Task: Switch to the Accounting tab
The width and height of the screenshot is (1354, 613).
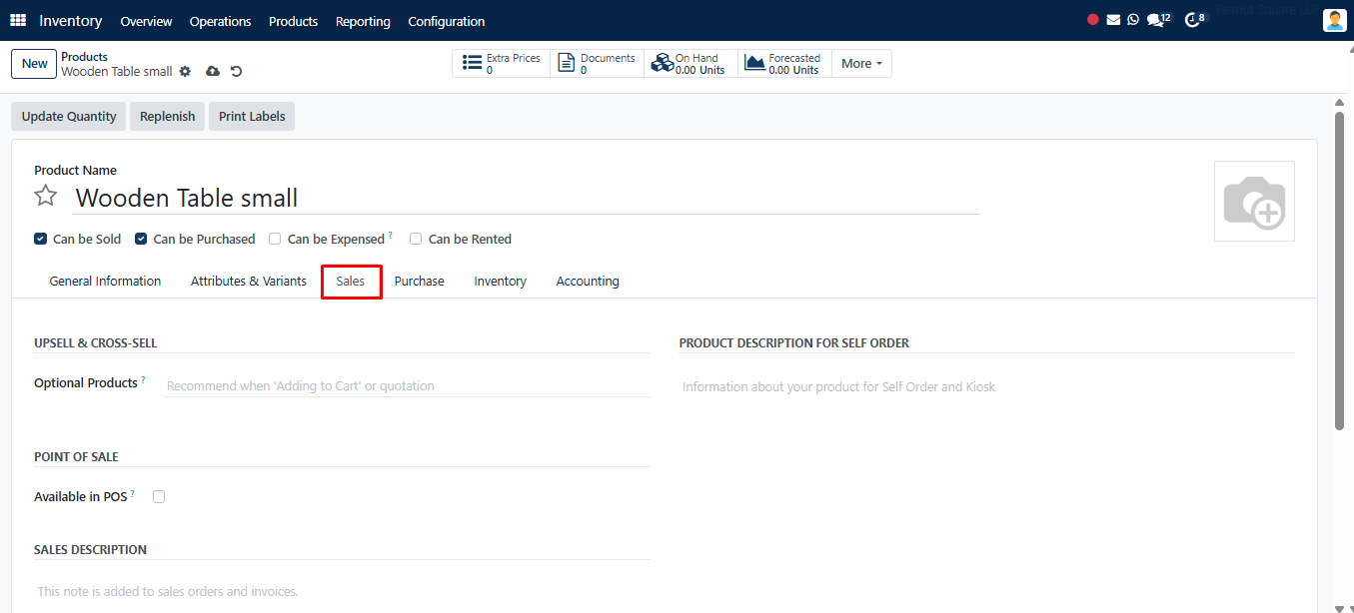Action: tap(588, 282)
